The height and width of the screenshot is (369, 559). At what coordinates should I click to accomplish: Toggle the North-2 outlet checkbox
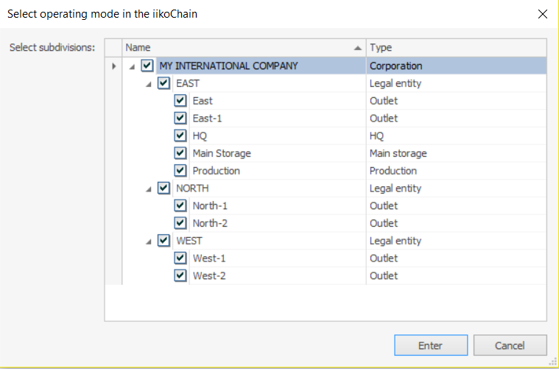click(x=180, y=223)
